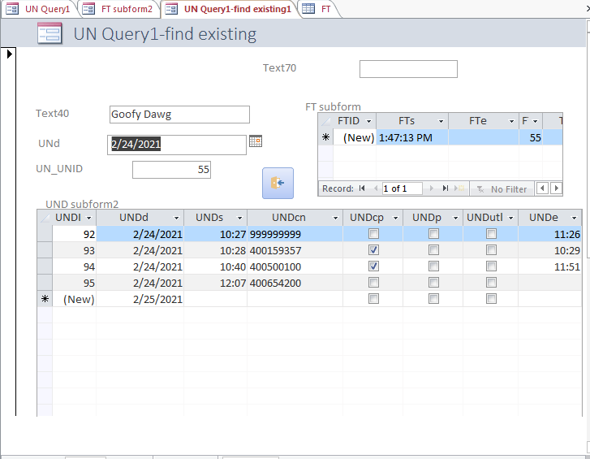Image resolution: width=590 pixels, height=459 pixels.
Task: Uncheck UNDcp checkbox for row 94
Action: (373, 266)
